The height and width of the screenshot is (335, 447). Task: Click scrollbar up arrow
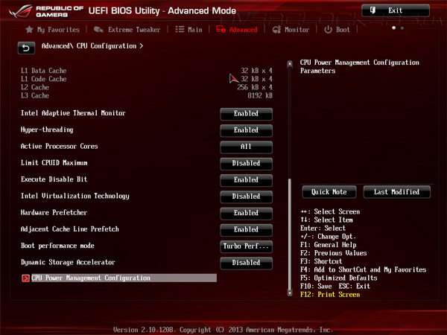(x=290, y=64)
